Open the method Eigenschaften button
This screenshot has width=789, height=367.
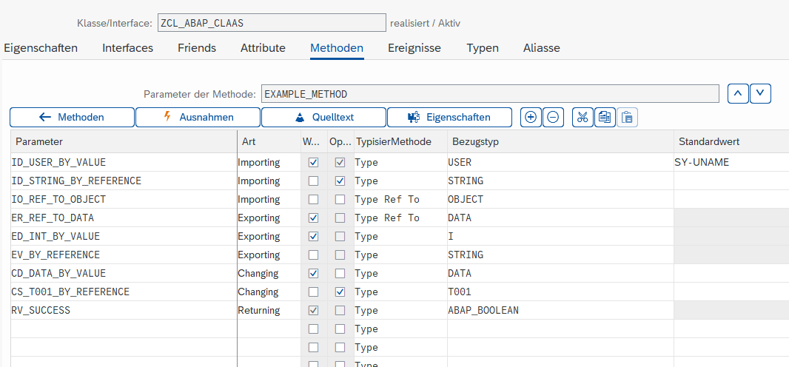pyautogui.click(x=449, y=117)
